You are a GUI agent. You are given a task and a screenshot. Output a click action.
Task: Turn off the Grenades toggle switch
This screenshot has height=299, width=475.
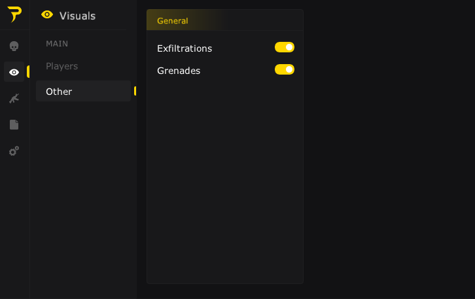point(285,69)
